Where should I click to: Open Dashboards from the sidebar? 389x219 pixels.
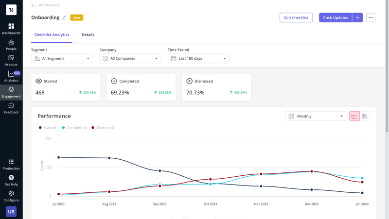[x=11, y=29]
